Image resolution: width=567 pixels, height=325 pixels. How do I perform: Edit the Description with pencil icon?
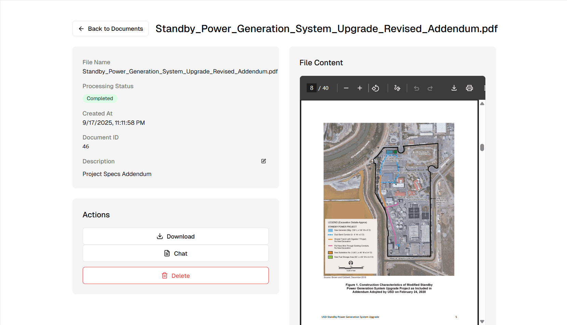264,161
